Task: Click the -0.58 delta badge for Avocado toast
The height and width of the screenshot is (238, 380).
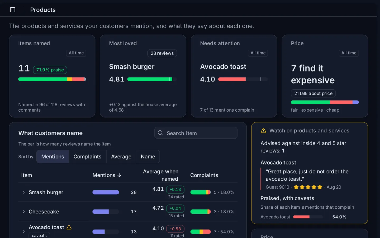Action: (175, 229)
